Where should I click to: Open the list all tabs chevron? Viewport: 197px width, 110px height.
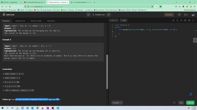tap(176, 2)
